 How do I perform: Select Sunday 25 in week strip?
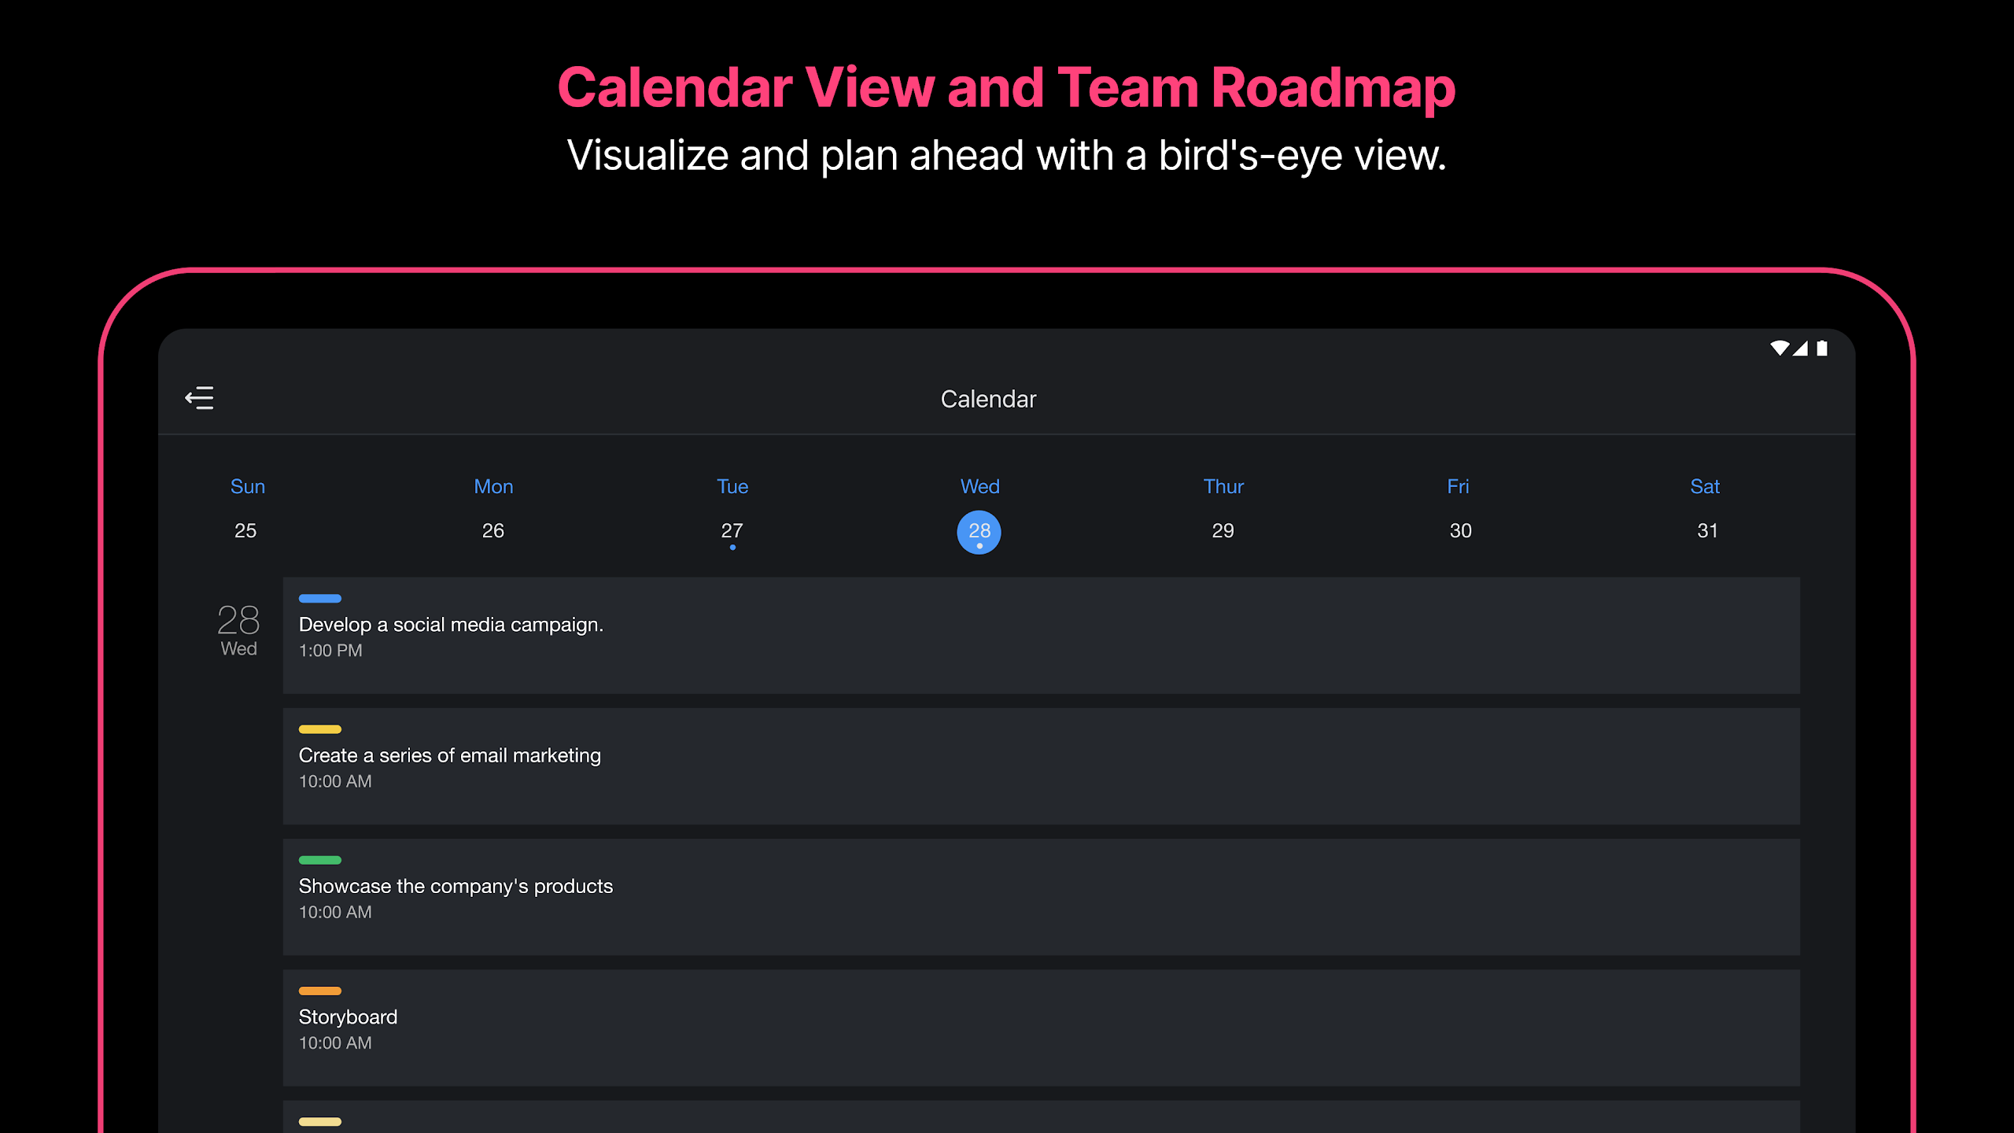(x=245, y=531)
